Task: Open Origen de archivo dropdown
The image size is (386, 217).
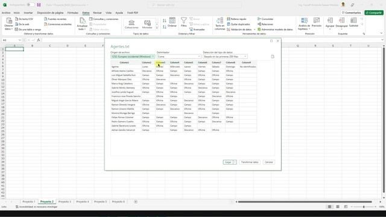Action: click(x=133, y=57)
